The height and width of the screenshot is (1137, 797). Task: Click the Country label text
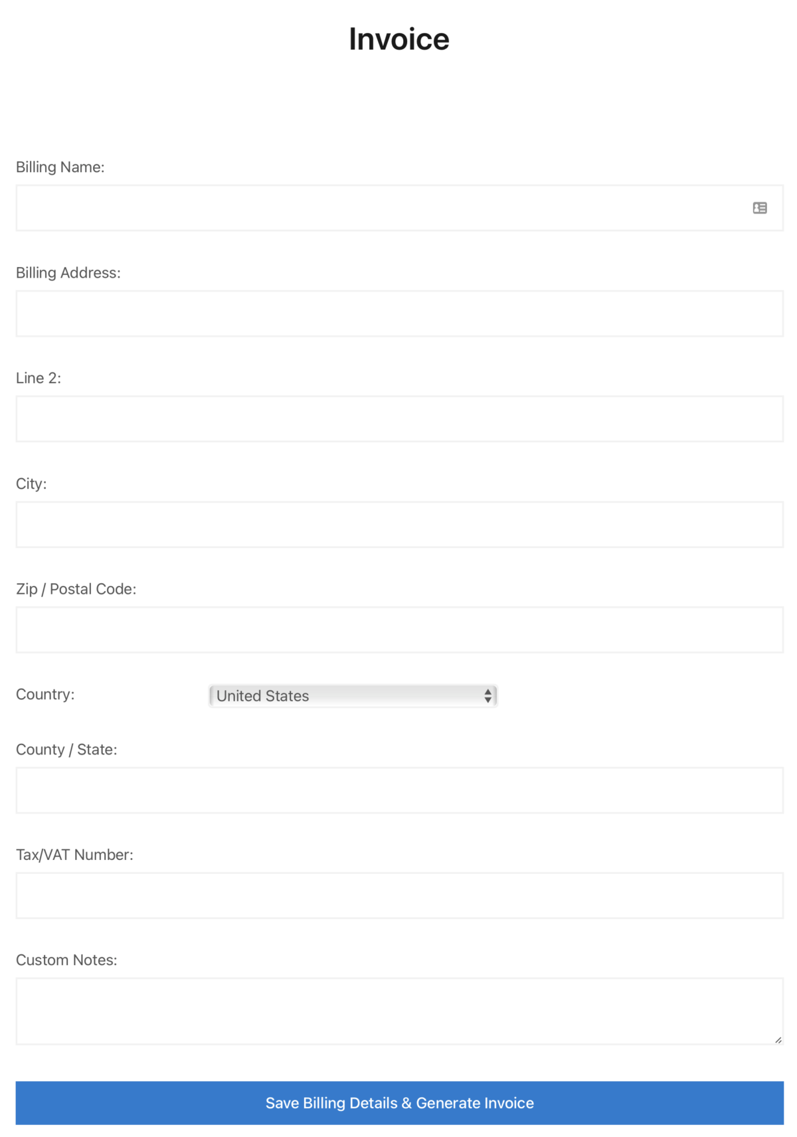(x=44, y=694)
